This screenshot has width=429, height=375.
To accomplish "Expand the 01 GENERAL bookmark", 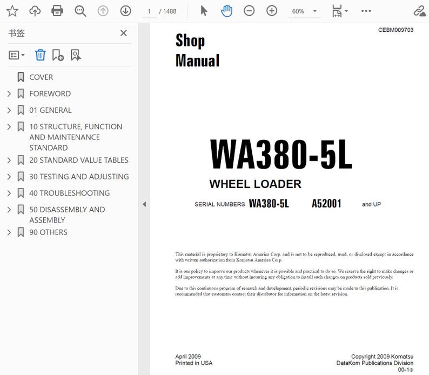I will 9,110.
